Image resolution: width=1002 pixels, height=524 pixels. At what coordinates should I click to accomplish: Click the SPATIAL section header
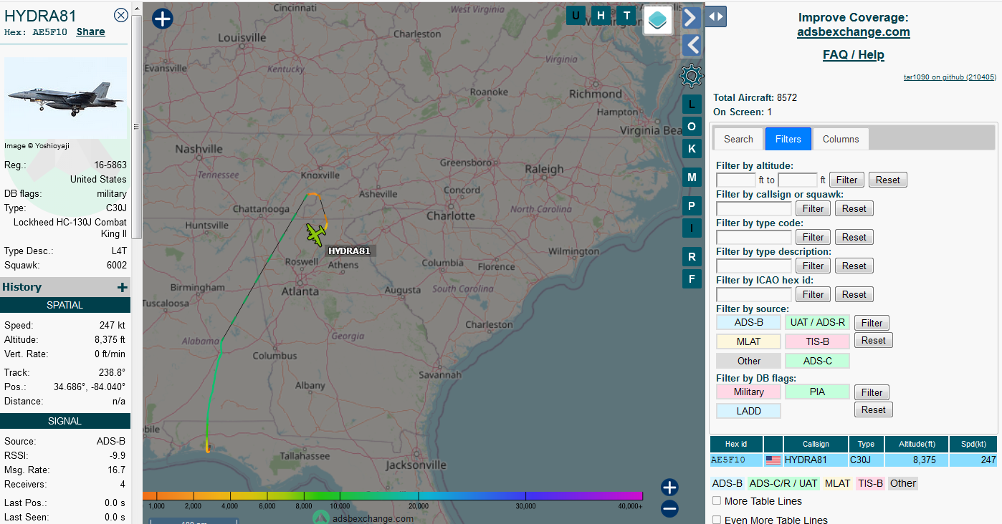click(65, 305)
